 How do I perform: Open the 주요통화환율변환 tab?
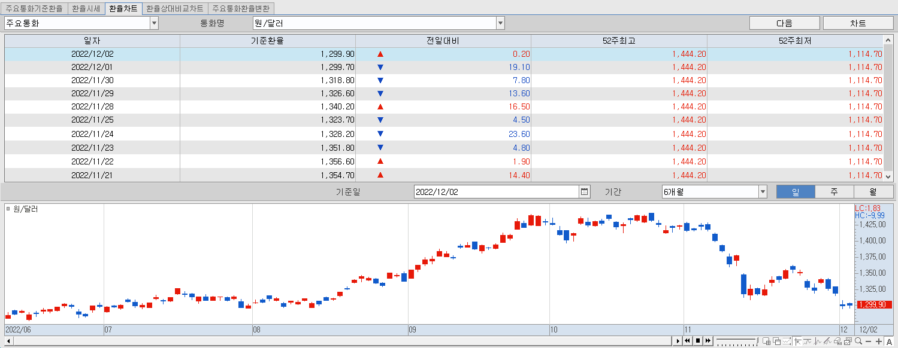pyautogui.click(x=241, y=8)
